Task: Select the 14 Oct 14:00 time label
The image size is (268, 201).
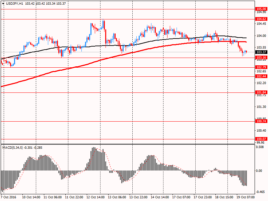Action: click(160, 197)
